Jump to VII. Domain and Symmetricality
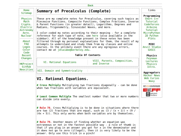This screenshot has height=136, width=181. (x=60, y=71)
